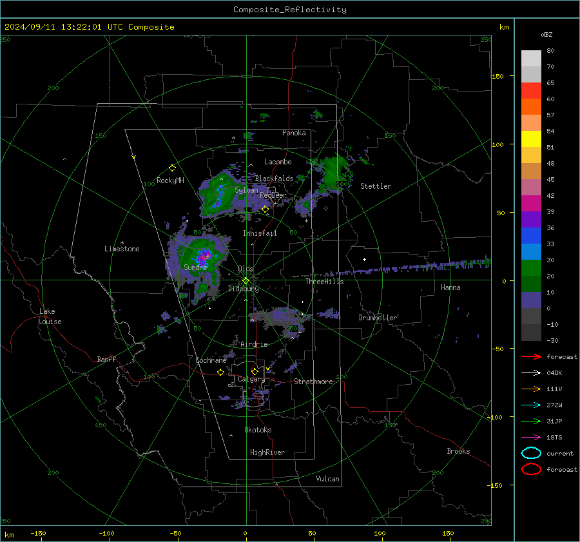Click the Sylvan label

click(x=246, y=190)
